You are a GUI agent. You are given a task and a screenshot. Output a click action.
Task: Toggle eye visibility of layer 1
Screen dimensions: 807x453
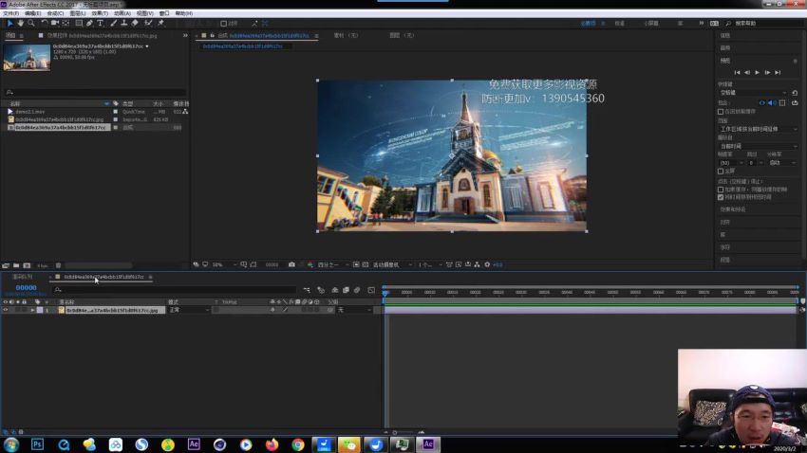click(5, 310)
